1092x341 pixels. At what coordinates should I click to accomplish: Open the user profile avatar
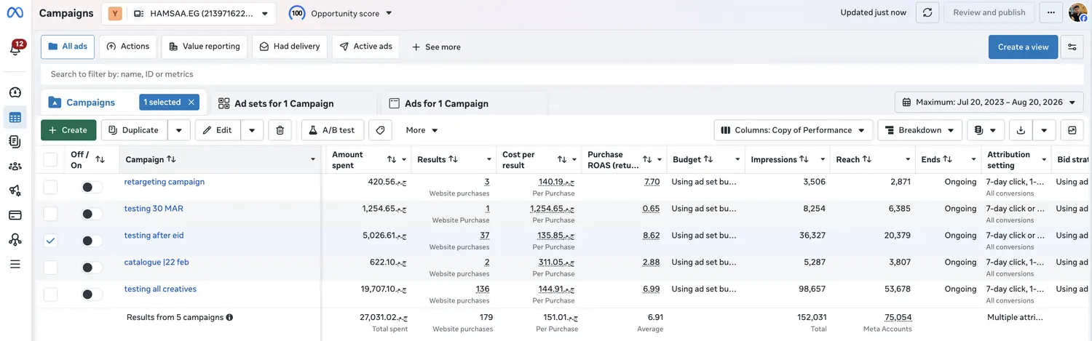(1078, 12)
